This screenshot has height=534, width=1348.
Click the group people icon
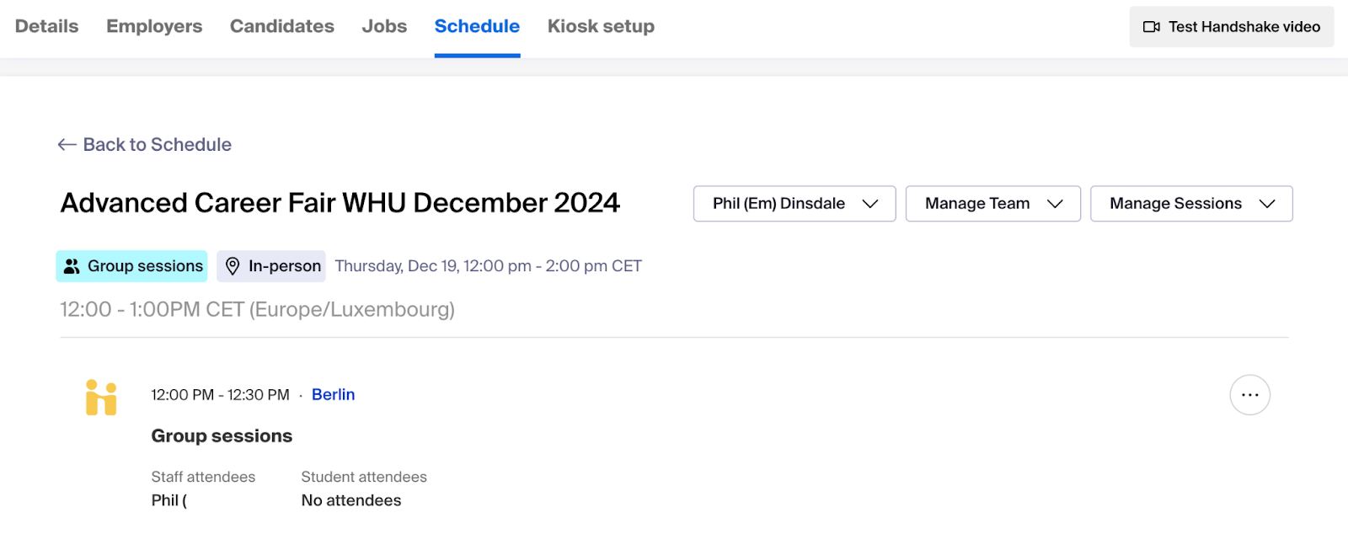click(72, 266)
